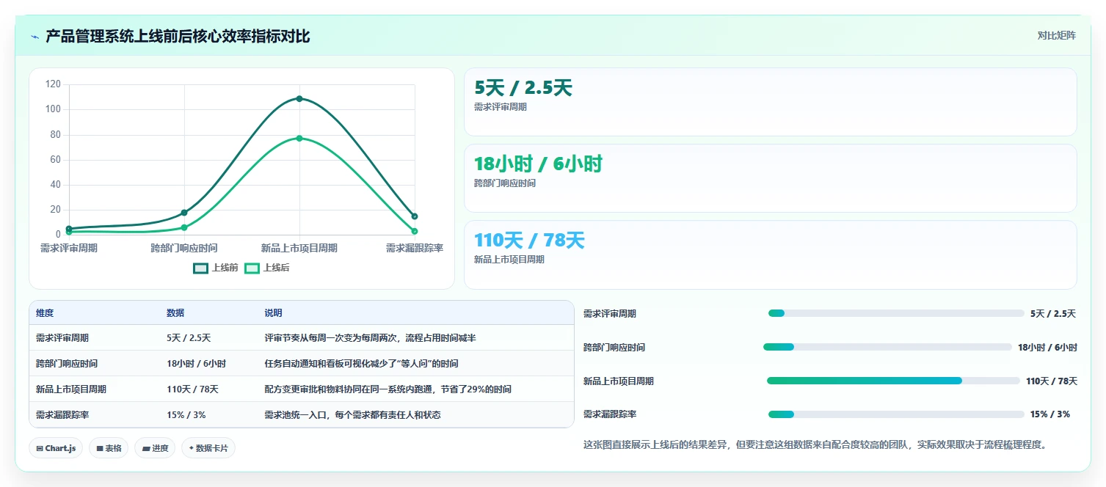Viewport: 1106px width, 487px height.
Task: Click the 跨部门响应时间 caption in the data card
Action: (505, 183)
